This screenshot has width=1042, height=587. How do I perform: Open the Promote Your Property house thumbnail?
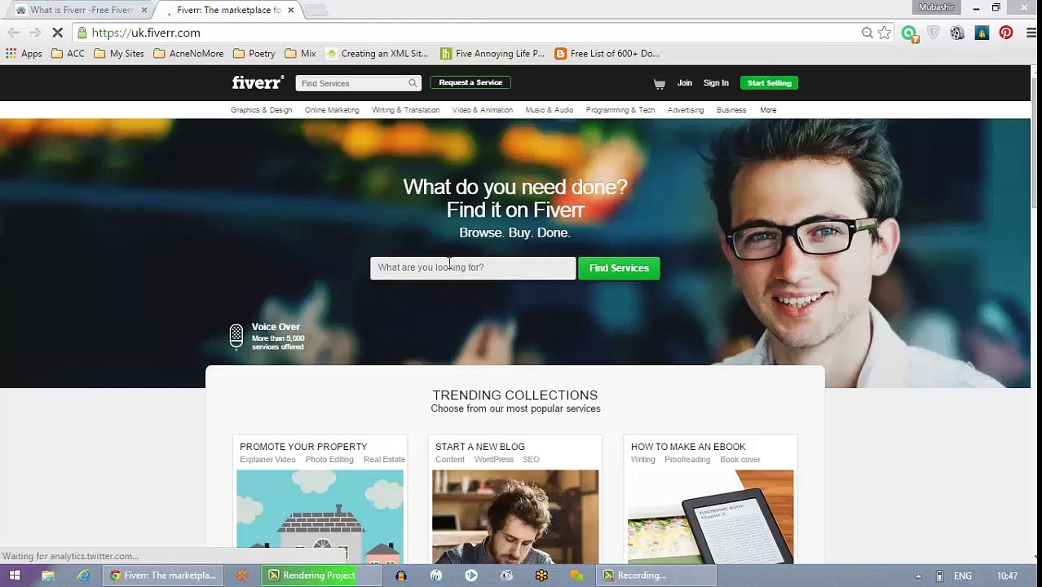click(320, 517)
